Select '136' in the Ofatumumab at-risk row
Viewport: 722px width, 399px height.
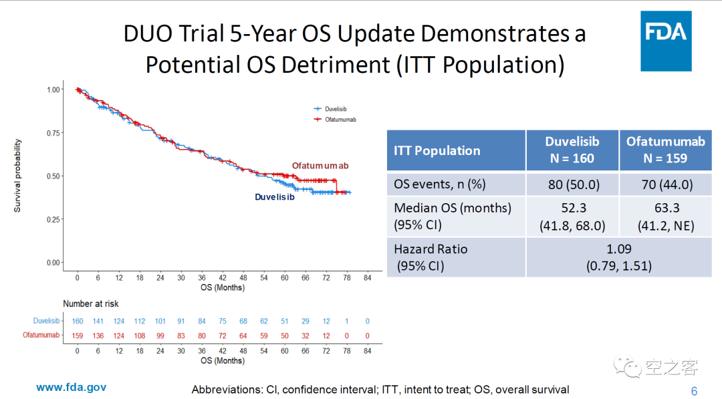point(98,336)
